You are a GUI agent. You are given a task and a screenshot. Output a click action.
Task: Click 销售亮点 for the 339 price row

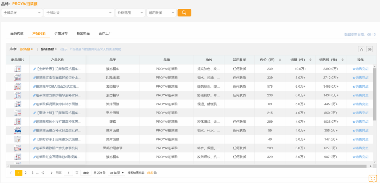point(361,78)
